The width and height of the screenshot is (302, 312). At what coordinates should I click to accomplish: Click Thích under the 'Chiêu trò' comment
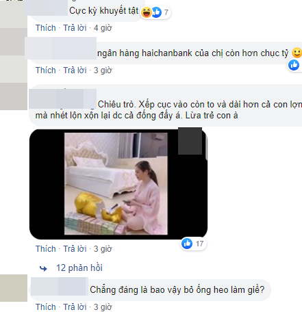pos(46,249)
